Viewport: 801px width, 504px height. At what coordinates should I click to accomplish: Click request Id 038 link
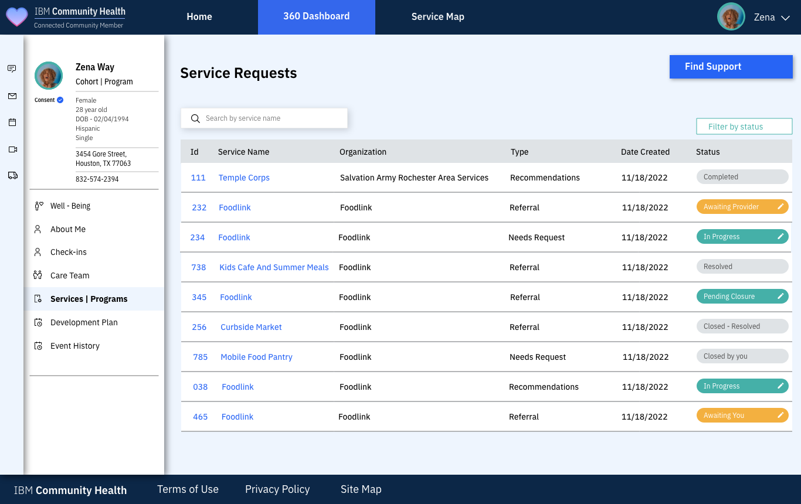tap(201, 387)
